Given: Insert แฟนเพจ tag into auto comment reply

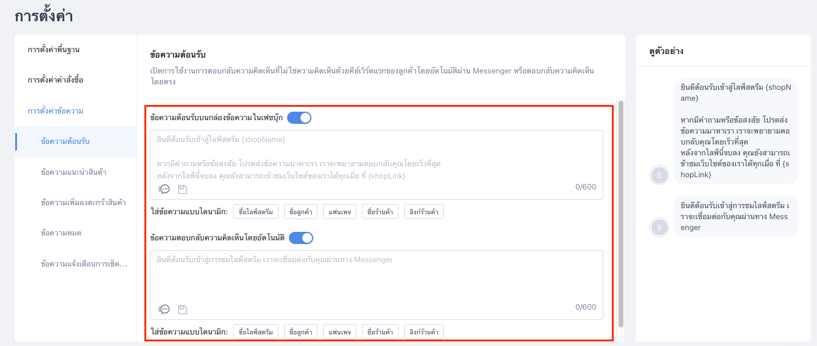Looking at the screenshot, I should tap(339, 332).
